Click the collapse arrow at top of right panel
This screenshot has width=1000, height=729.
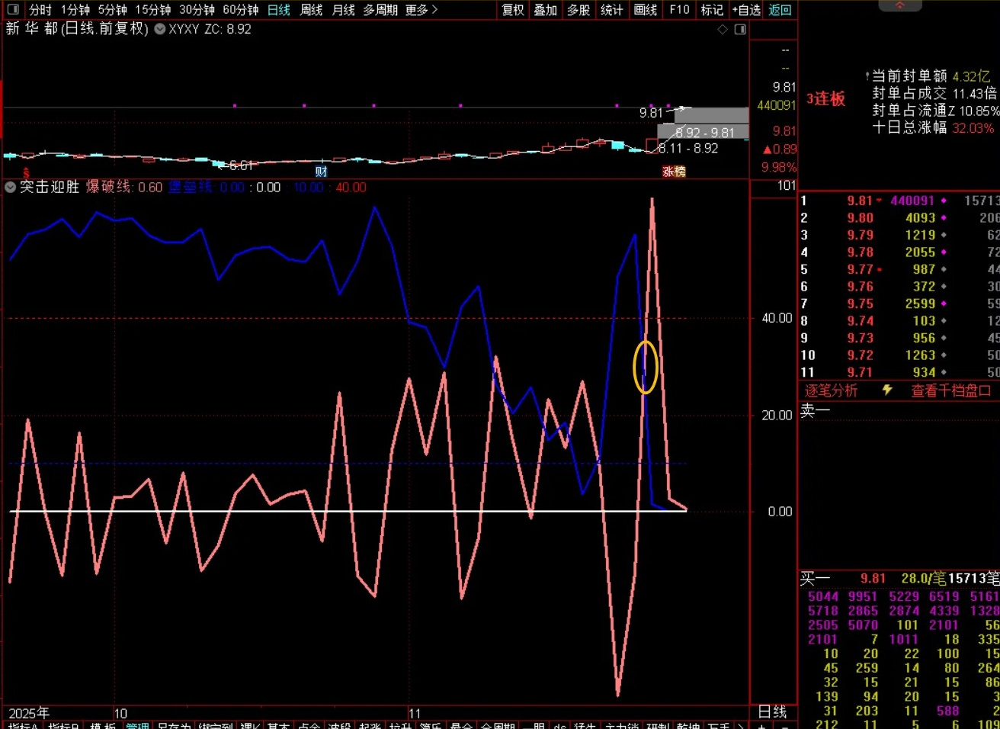click(x=899, y=5)
